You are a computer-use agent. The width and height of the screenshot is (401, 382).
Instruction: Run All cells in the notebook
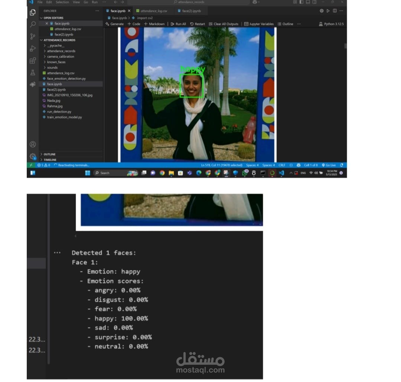click(178, 24)
